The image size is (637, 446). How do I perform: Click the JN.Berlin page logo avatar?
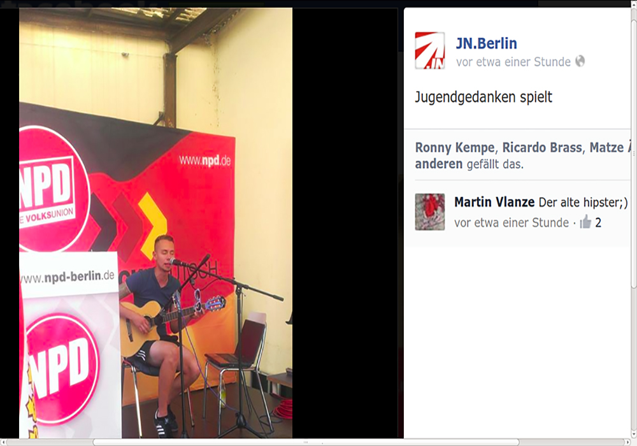coord(430,50)
